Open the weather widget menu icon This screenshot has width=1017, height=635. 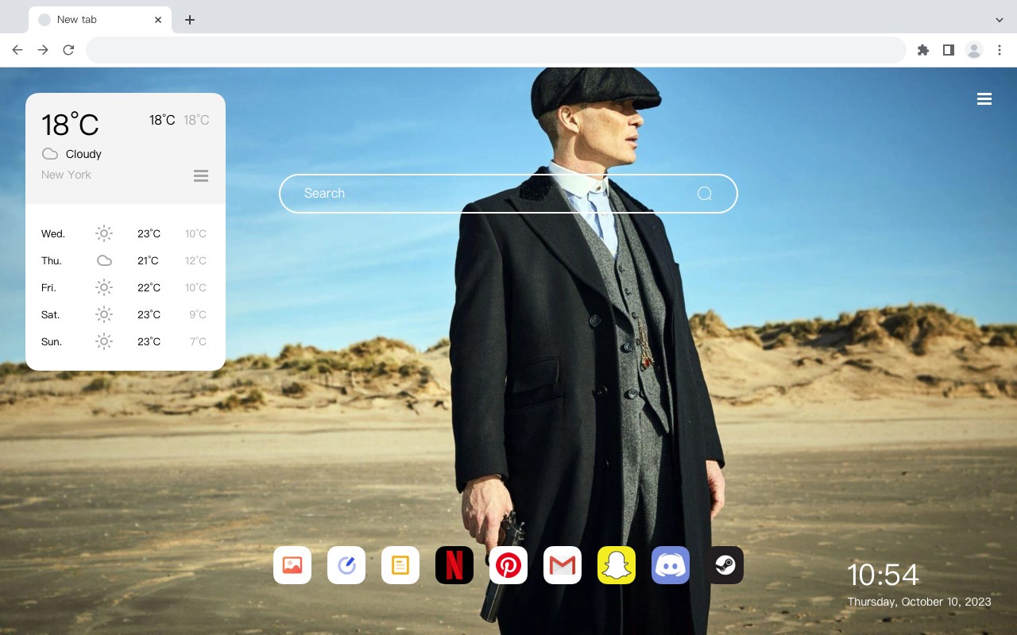coord(201,175)
